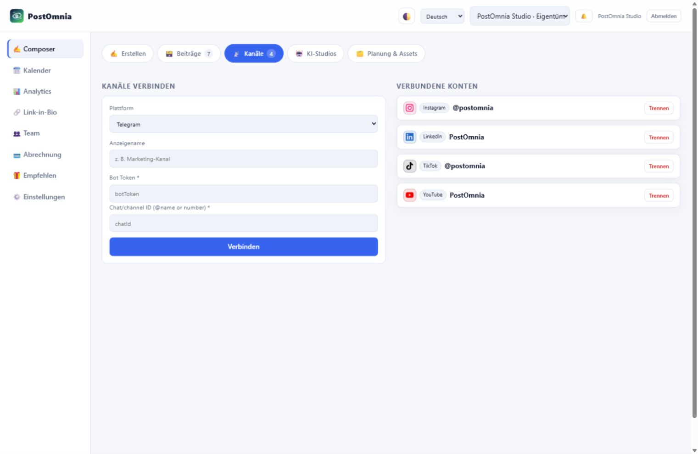
Task: Click the TikTok logo icon
Action: (x=410, y=166)
